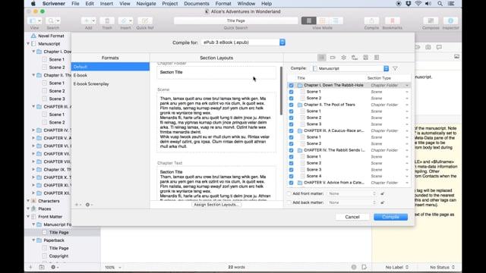
Task: Open the Project menu
Action: point(170,4)
